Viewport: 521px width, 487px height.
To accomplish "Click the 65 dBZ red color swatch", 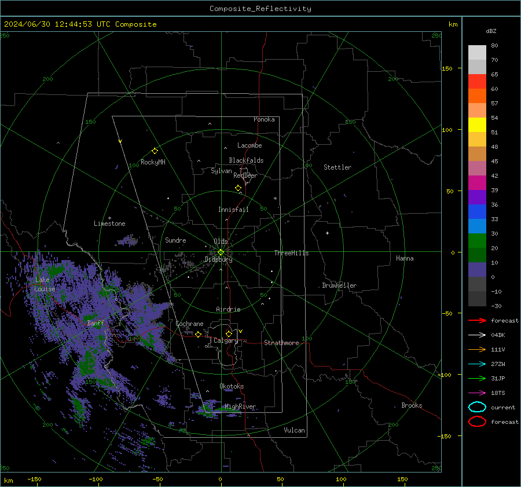I will 477,82.
